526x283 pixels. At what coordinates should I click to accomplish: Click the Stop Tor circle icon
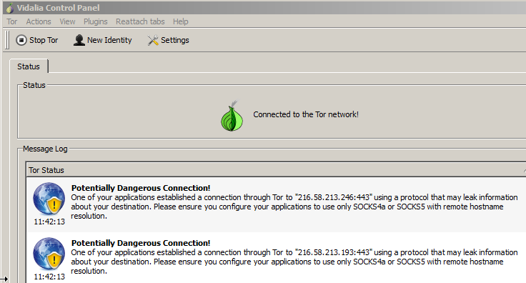pos(21,40)
